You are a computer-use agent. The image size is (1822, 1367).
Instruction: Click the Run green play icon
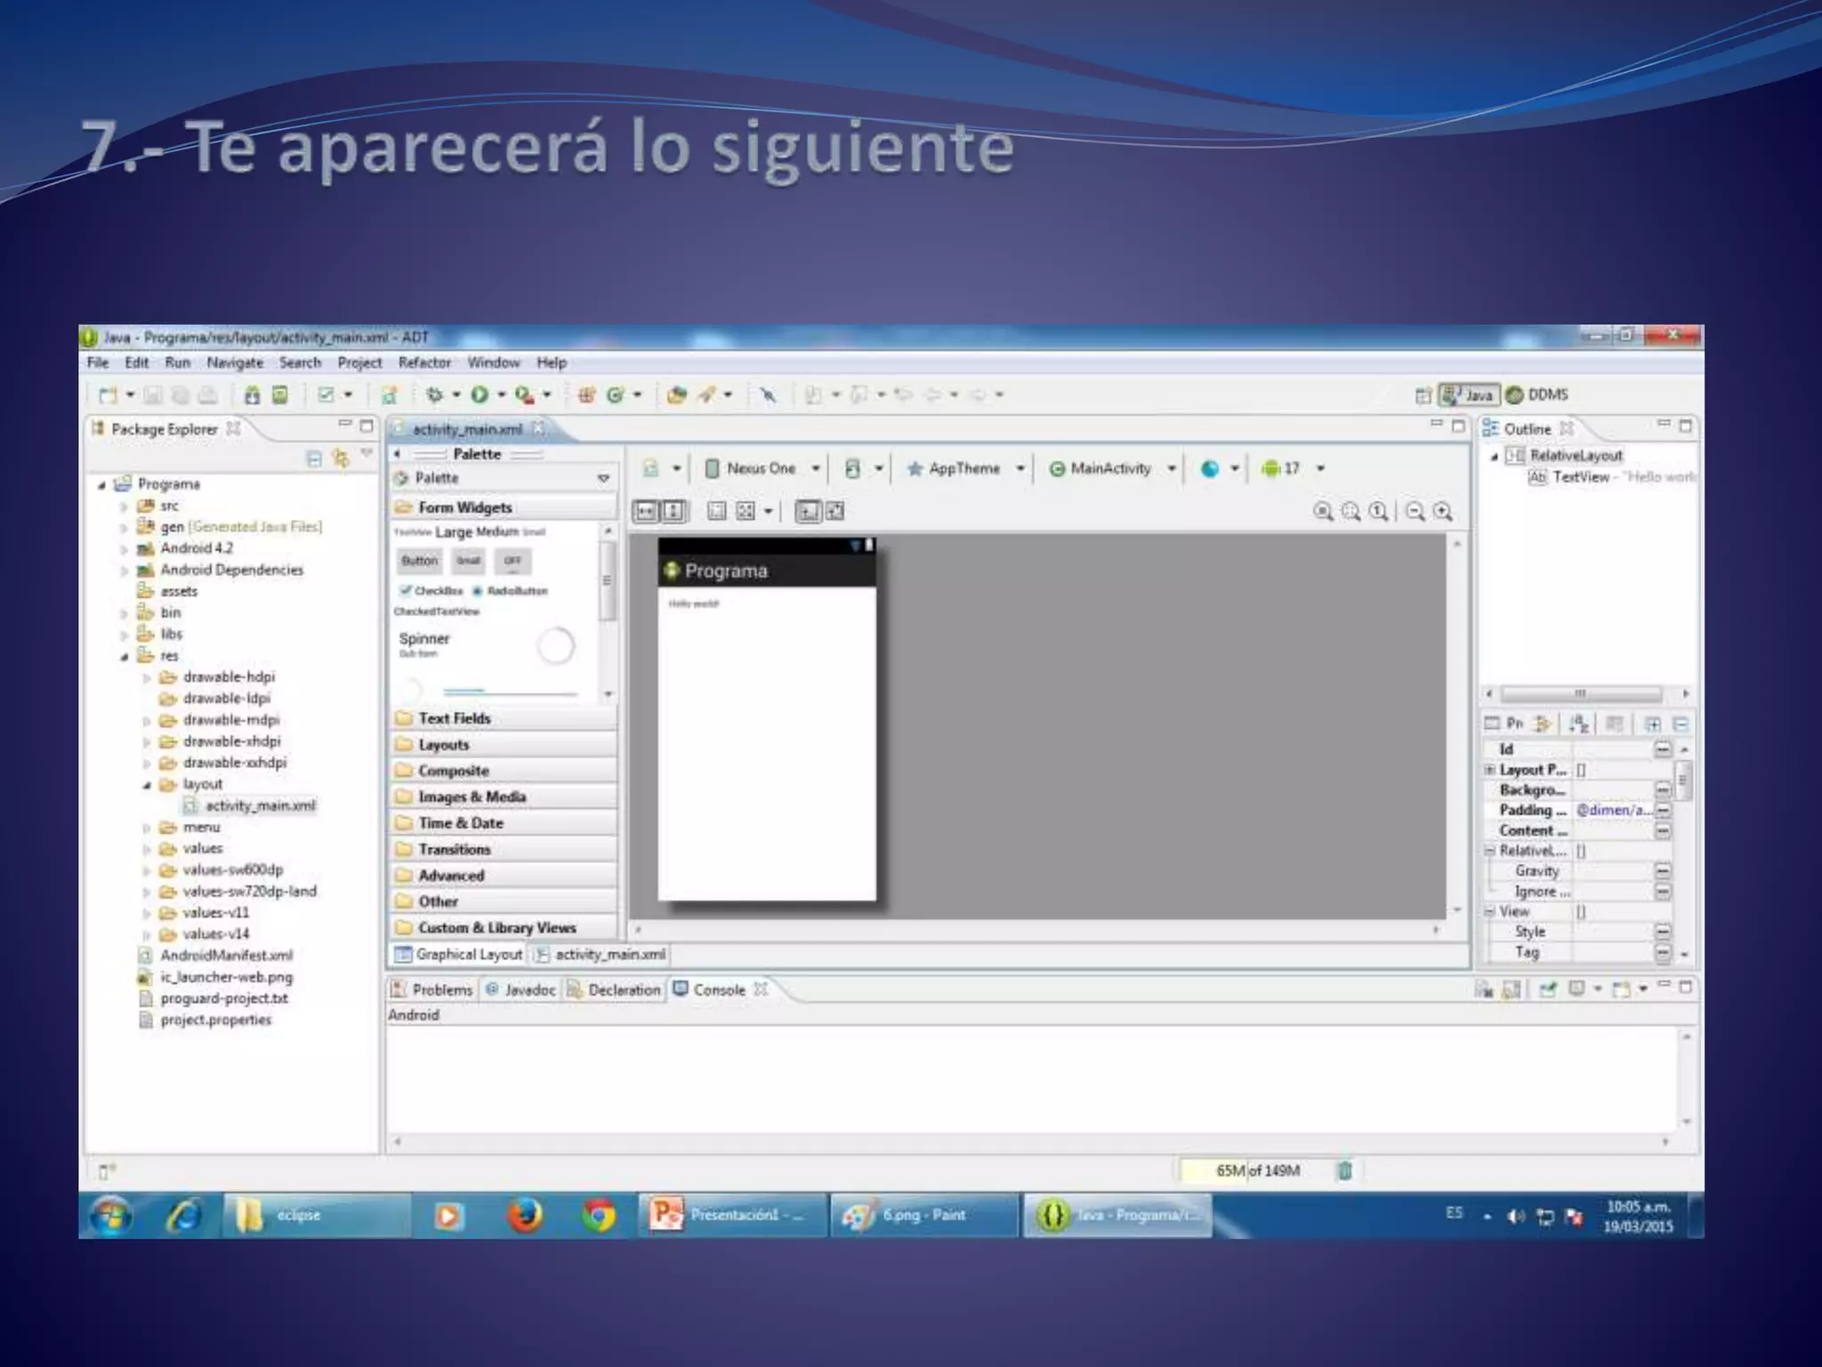480,394
